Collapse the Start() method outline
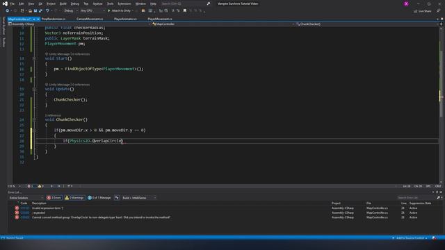Image resolution: width=445 pixels, height=250 pixels. point(34,58)
